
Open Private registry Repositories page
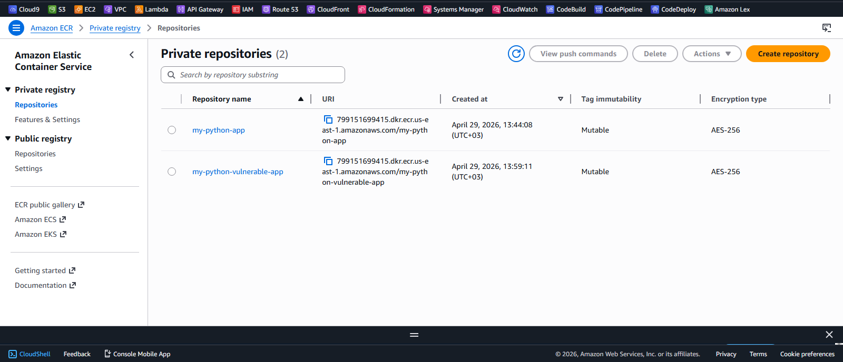(36, 105)
